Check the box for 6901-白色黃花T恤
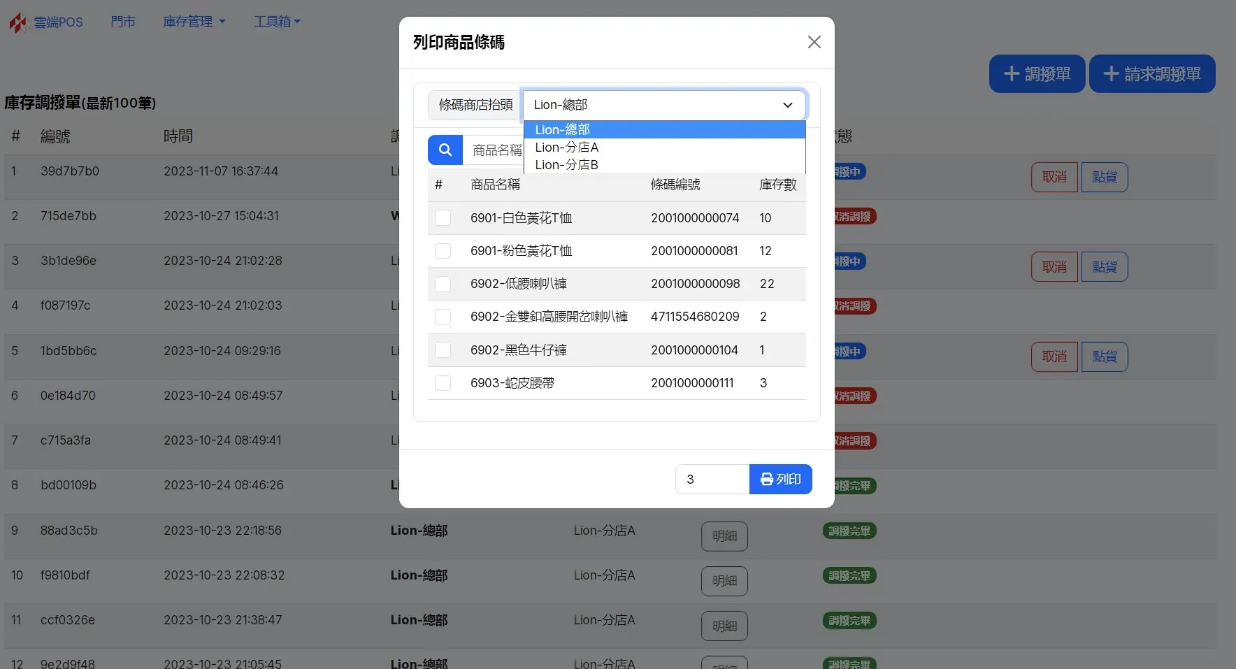1236x669 pixels. (x=443, y=218)
